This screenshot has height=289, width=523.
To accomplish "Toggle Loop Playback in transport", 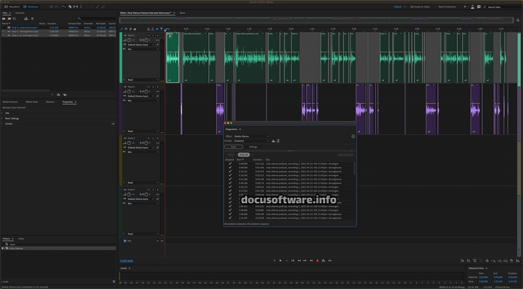I will coord(323,261).
